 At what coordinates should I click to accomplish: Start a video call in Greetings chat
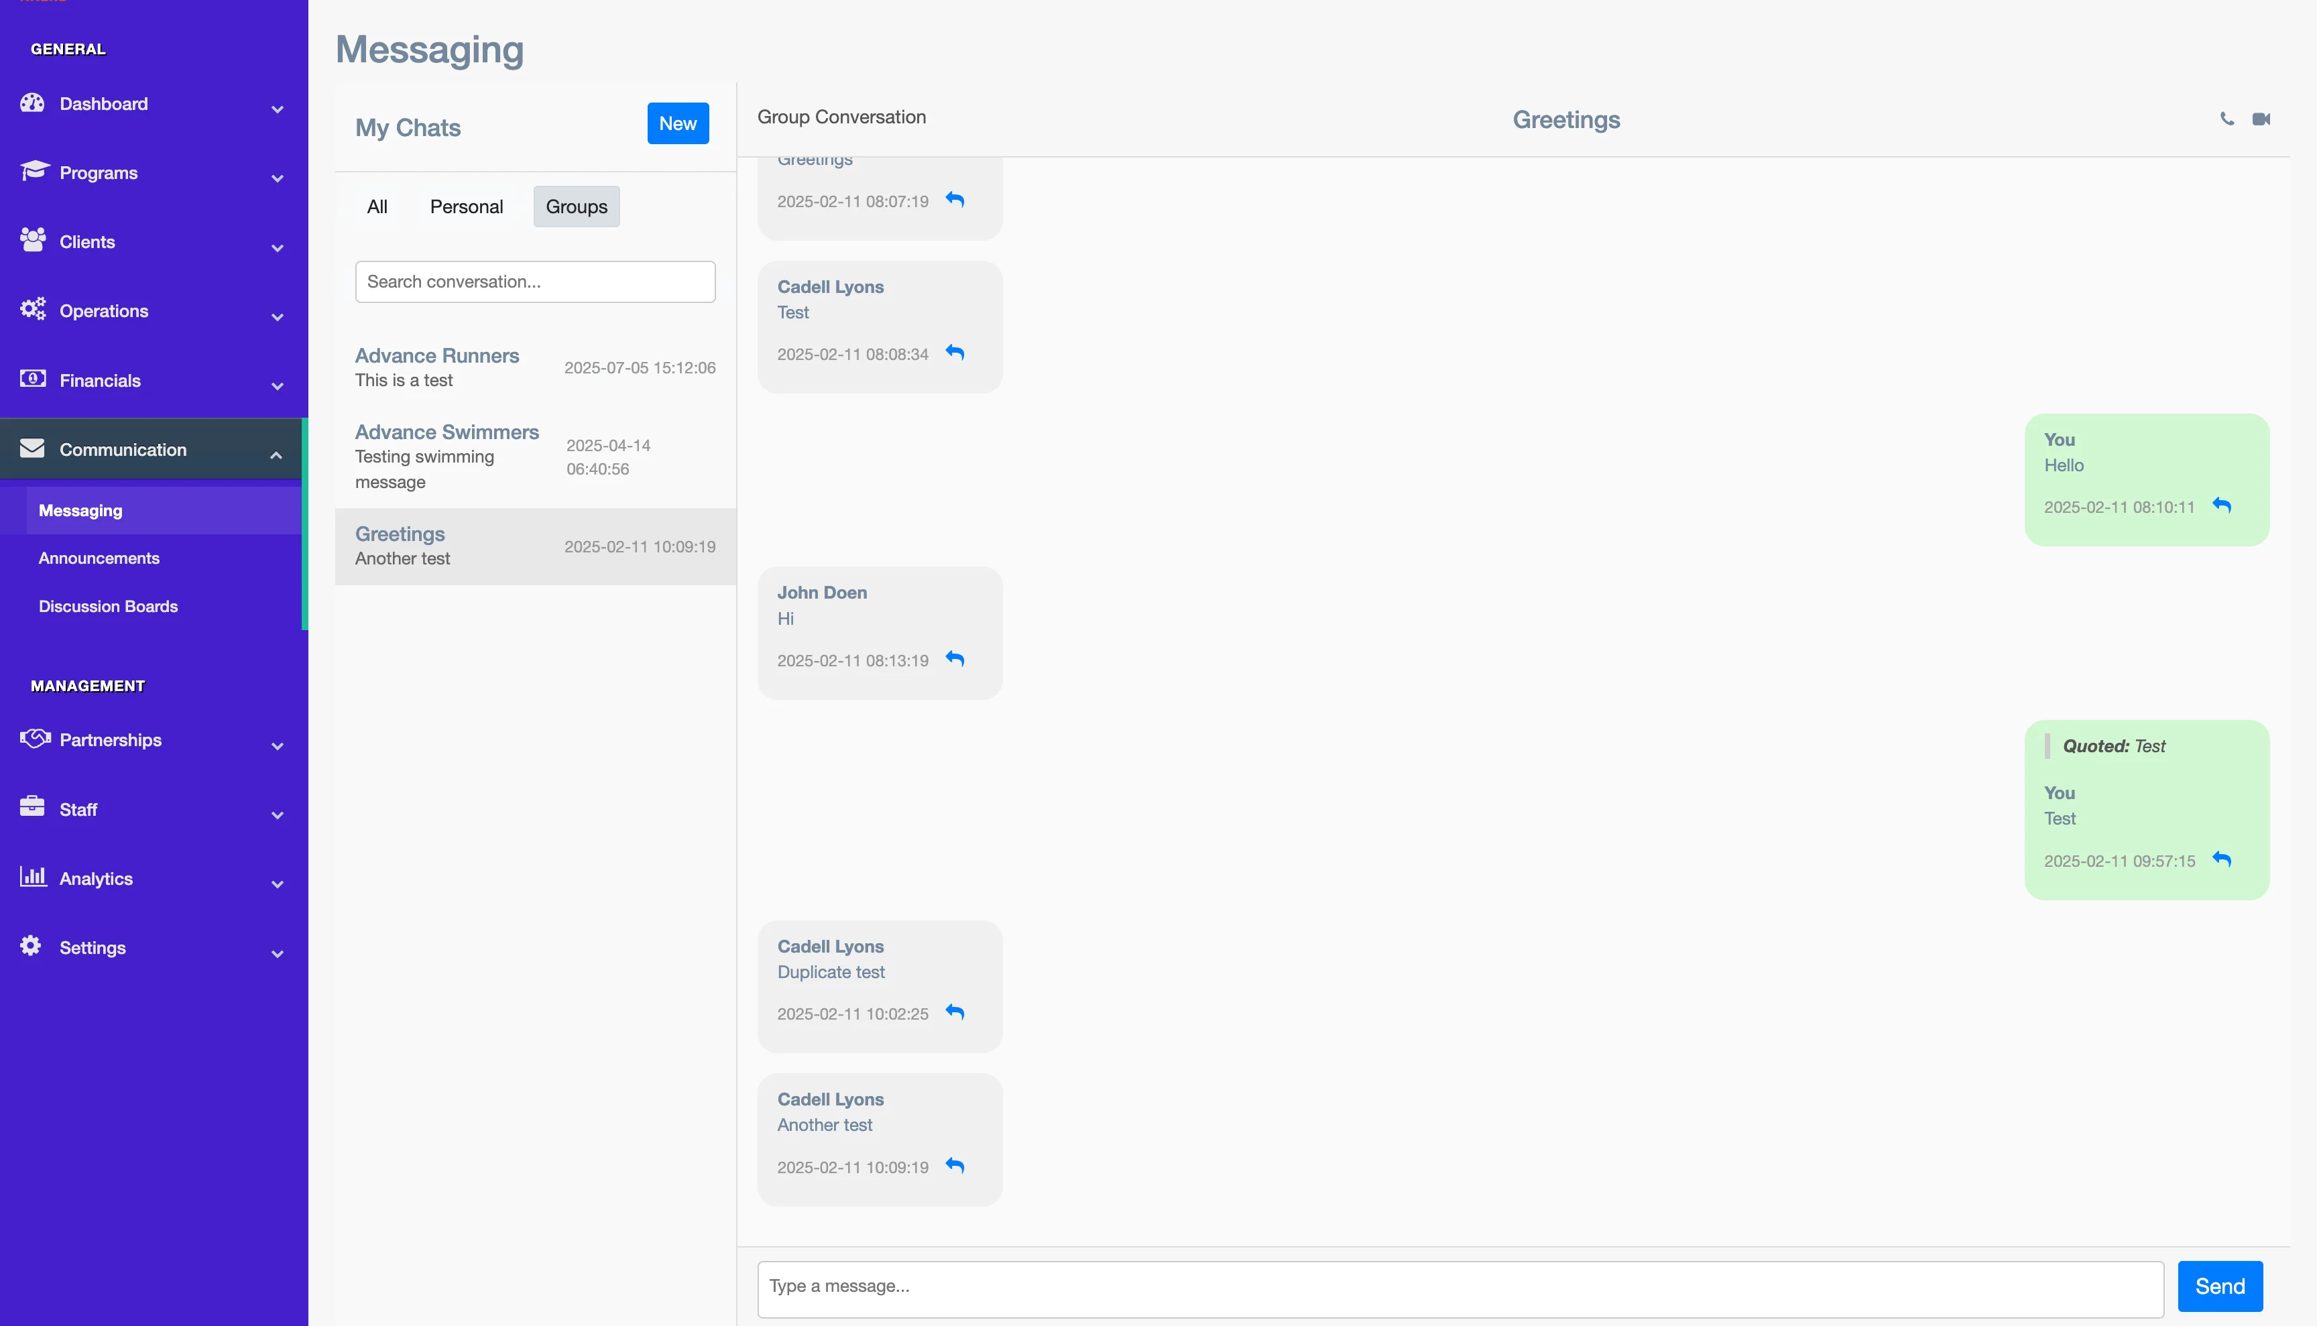click(x=2261, y=119)
